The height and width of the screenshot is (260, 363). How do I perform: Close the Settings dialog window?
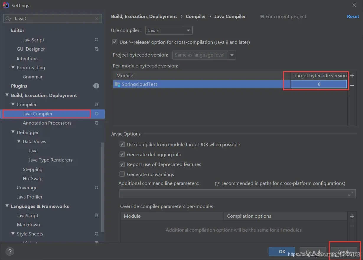pyautogui.click(x=354, y=5)
